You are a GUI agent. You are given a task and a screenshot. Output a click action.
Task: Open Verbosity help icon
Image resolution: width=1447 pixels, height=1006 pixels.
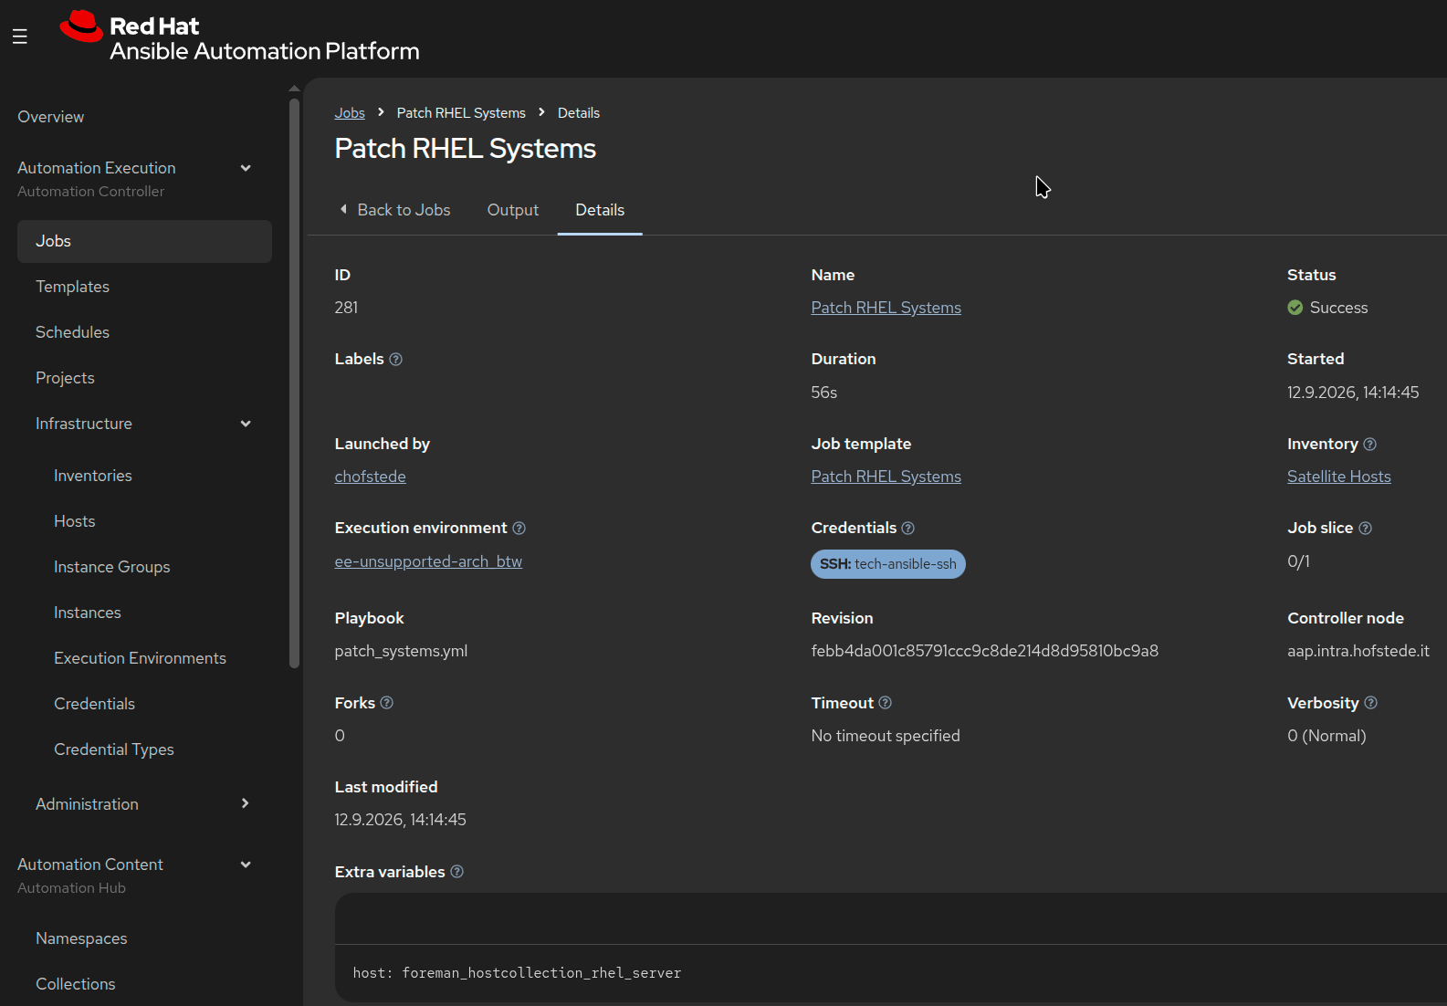click(1370, 703)
